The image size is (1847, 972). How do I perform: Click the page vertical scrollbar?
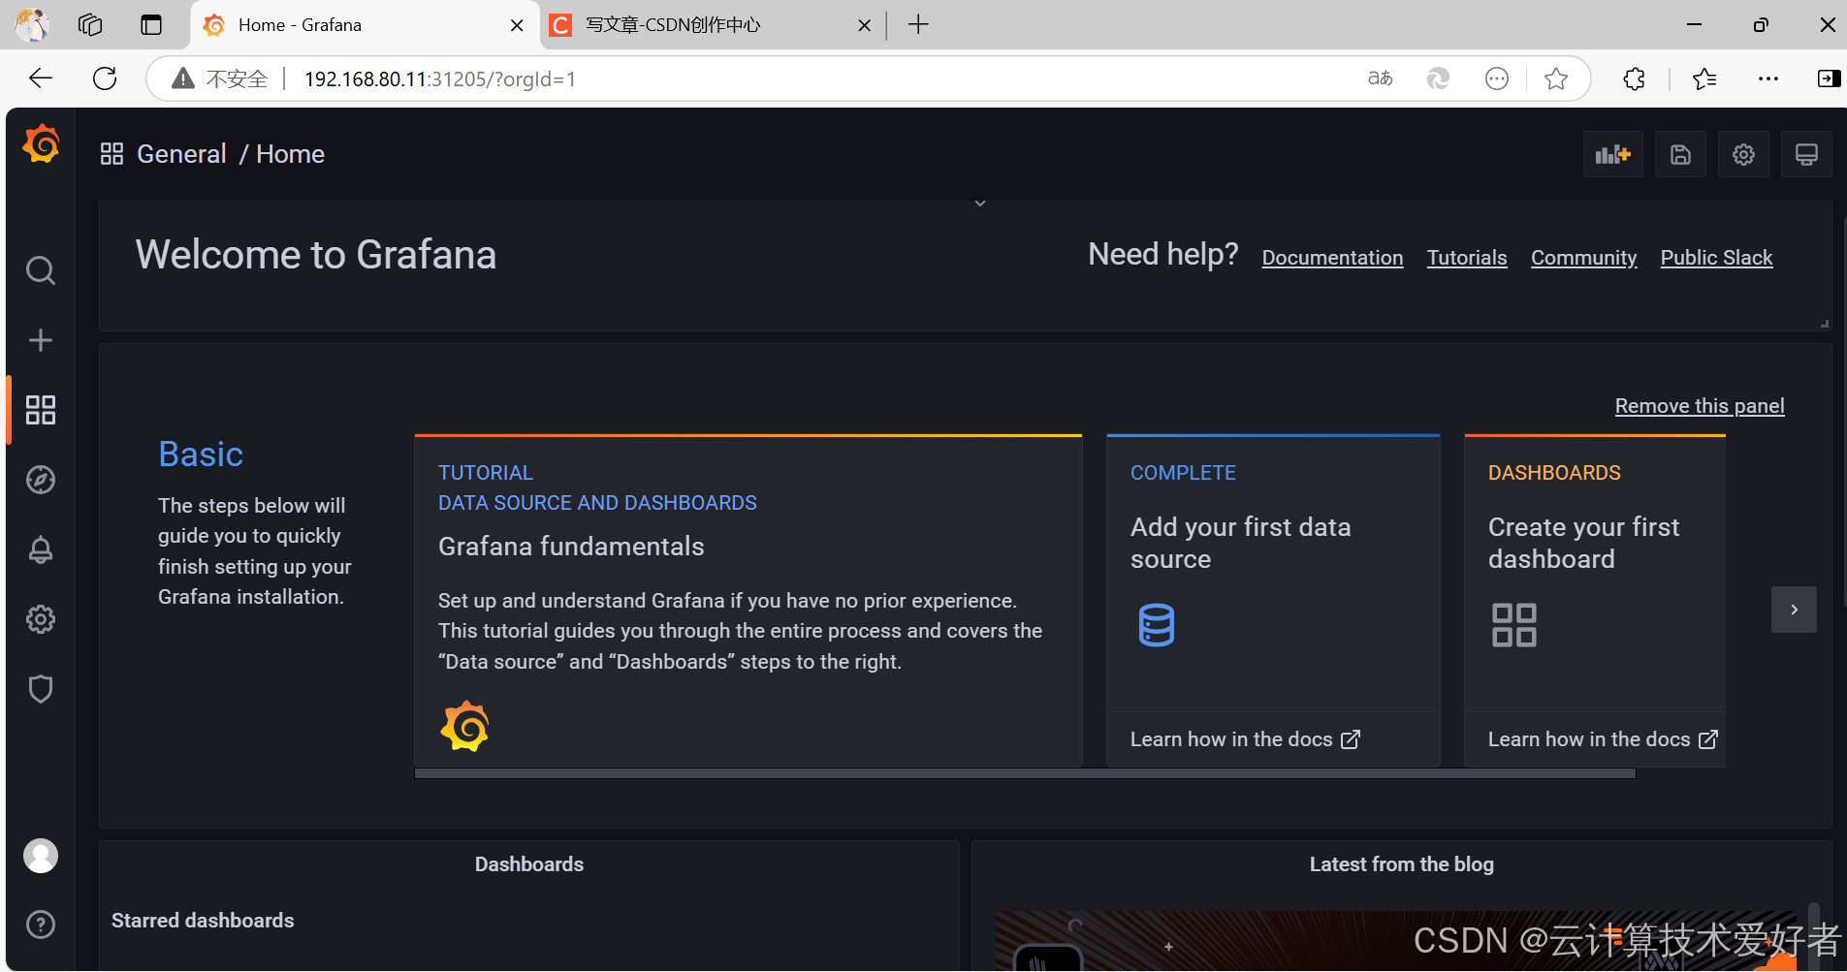pos(1843,412)
